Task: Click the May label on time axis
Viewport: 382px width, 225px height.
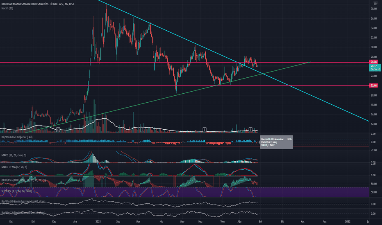Action: 182,222
